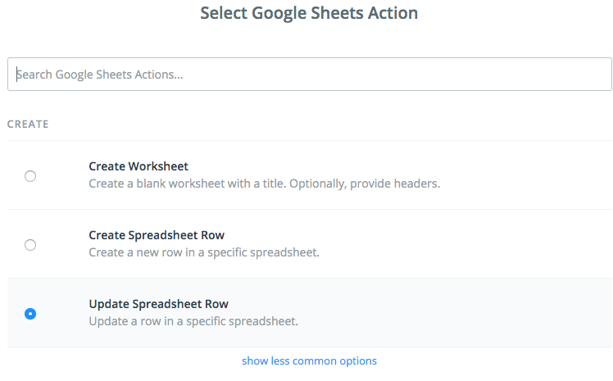The image size is (613, 381).
Task: Click the placeholder text in the search box
Action: [x=100, y=75]
